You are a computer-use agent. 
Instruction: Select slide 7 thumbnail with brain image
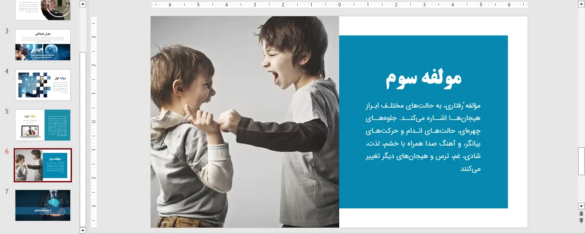(43, 205)
